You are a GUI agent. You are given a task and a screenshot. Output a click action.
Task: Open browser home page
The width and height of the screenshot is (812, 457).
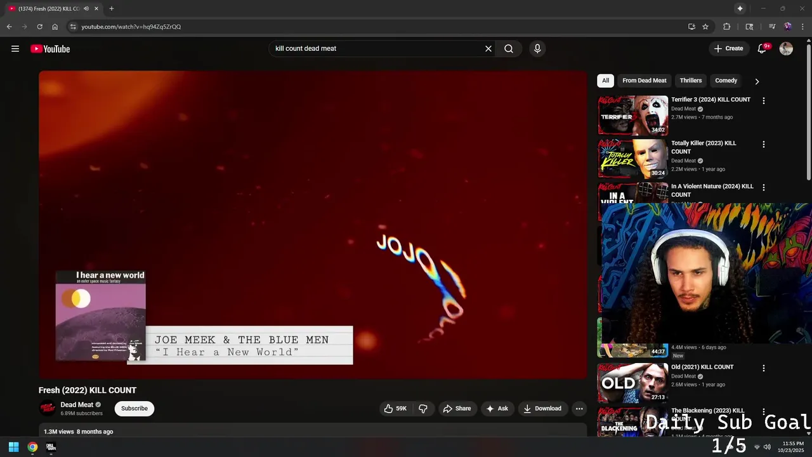55,27
